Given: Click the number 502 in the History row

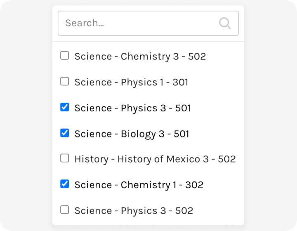Looking at the screenshot, I should [227, 159].
